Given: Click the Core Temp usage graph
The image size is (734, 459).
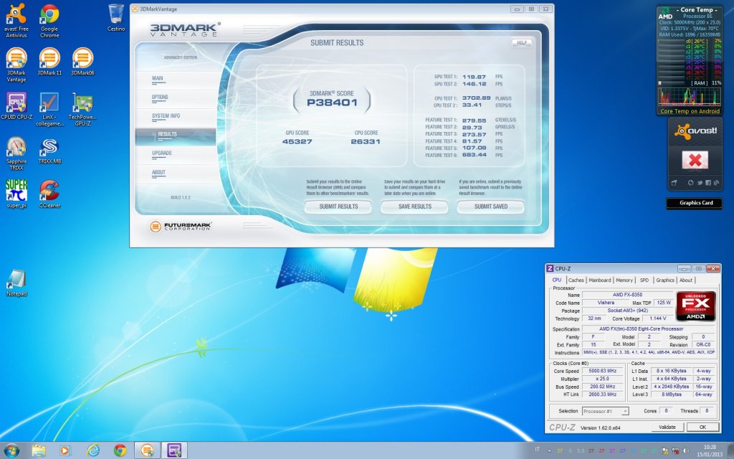Looking at the screenshot, I should 689,97.
